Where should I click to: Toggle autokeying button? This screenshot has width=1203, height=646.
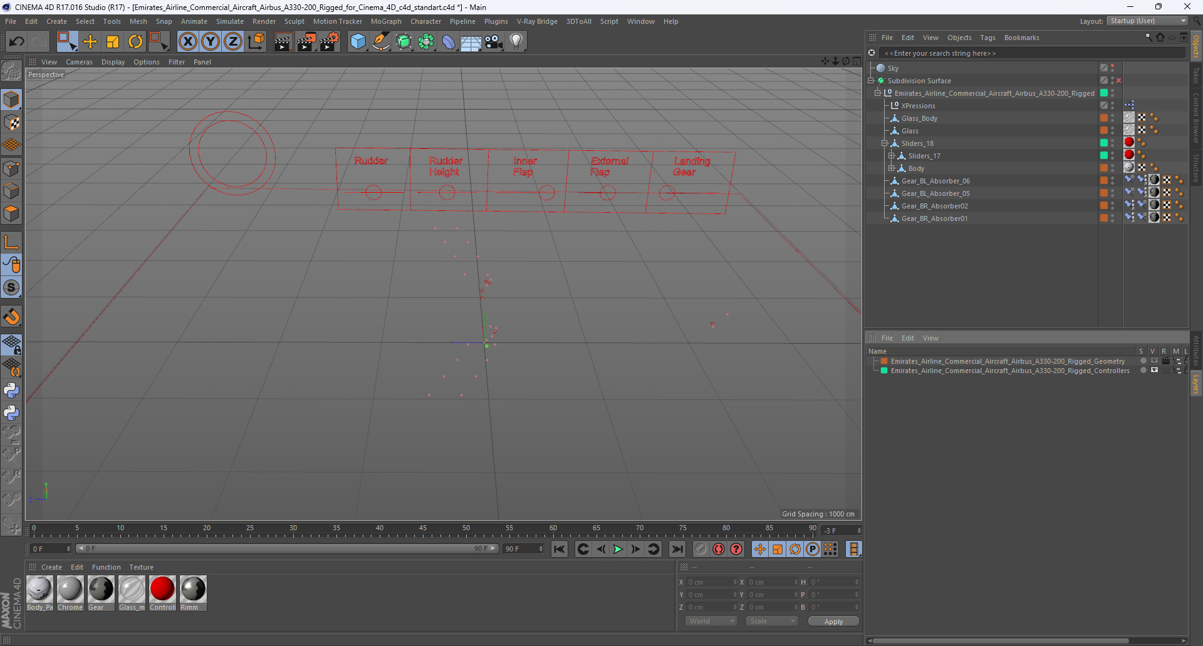pyautogui.click(x=719, y=549)
